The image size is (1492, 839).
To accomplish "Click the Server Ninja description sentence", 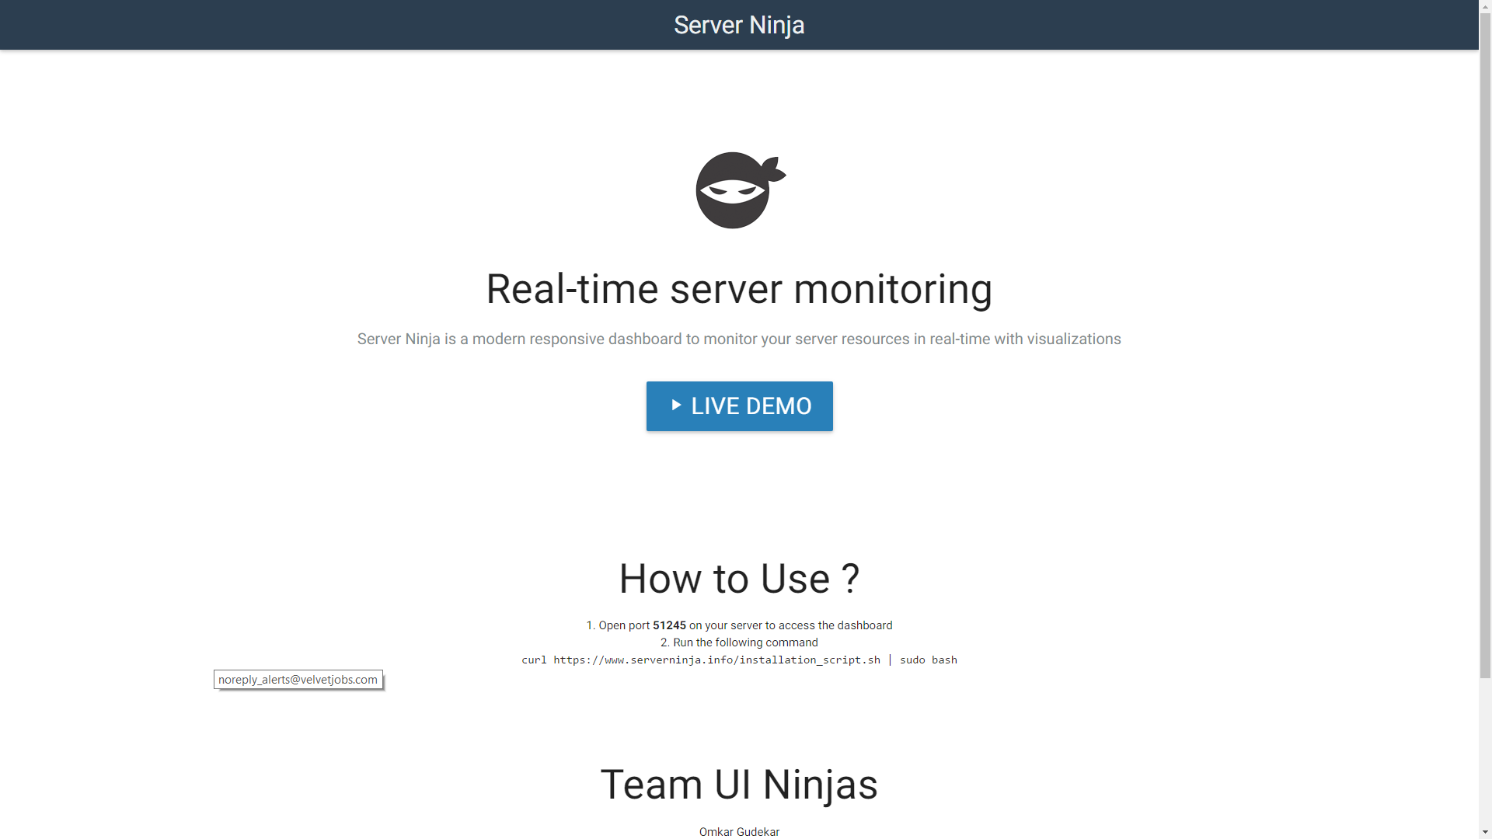I will click(738, 339).
